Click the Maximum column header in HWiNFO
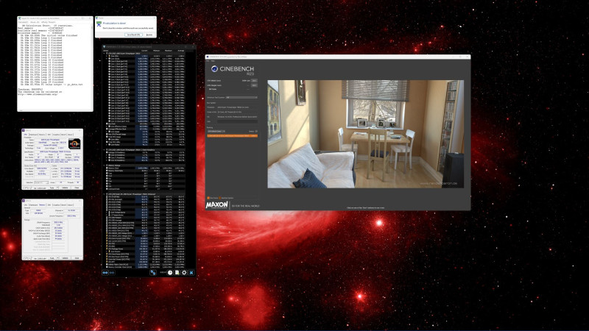Image resolution: width=589 pixels, height=331 pixels. 169,50
